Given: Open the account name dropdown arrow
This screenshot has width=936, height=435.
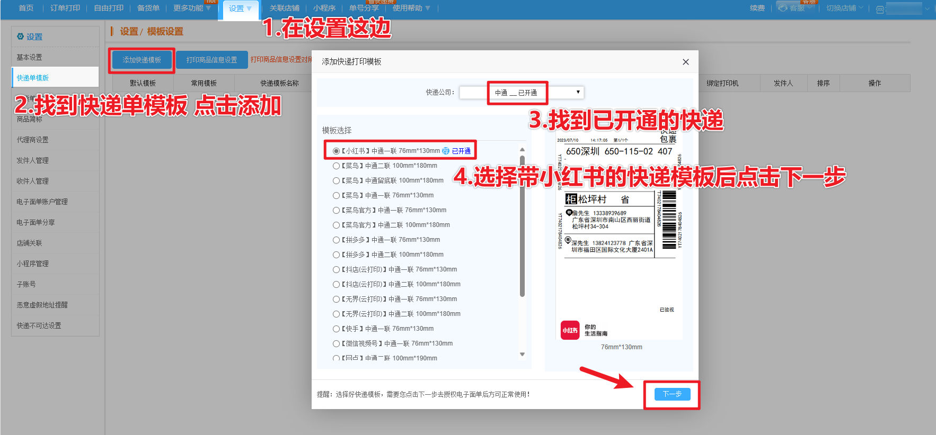Looking at the screenshot, I should point(927,9).
